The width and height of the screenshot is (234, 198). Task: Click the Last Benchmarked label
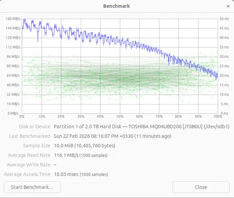point(30,136)
